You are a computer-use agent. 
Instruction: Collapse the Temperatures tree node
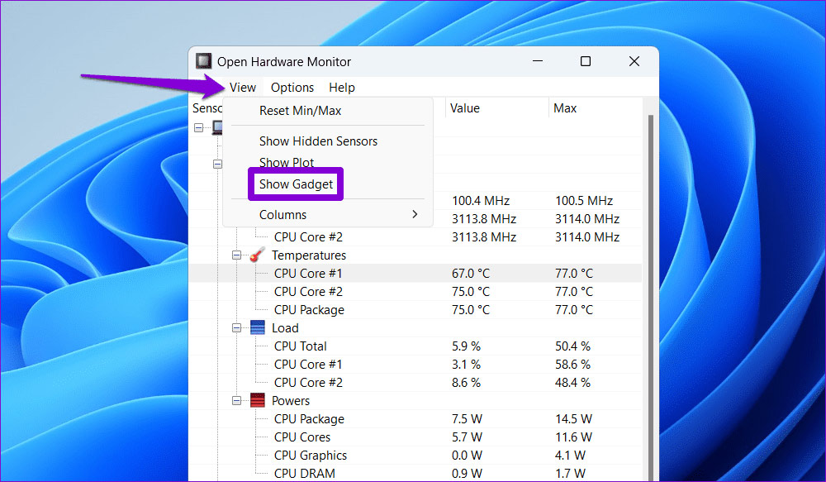[237, 255]
